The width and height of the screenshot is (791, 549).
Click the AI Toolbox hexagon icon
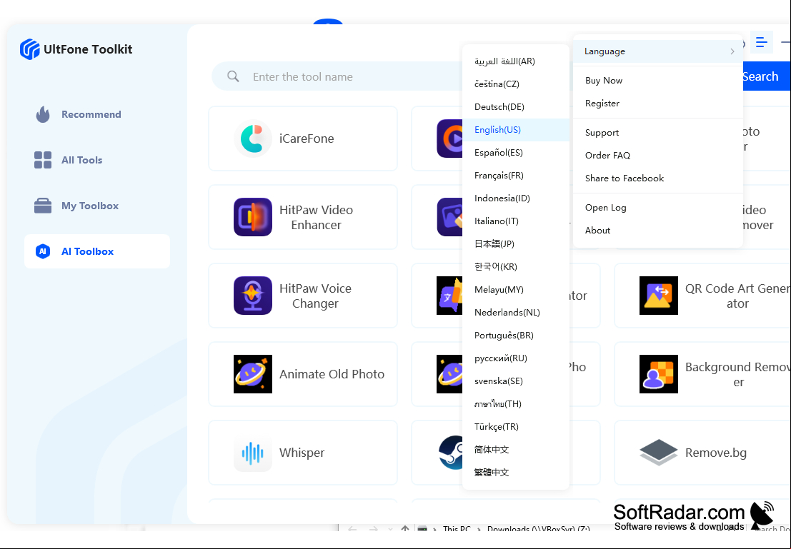43,251
